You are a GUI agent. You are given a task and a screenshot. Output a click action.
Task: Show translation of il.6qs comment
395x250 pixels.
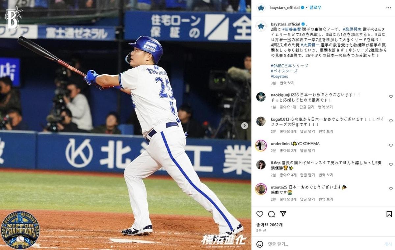click(x=326, y=175)
